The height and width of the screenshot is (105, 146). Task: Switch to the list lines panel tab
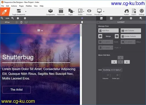[x=111, y=18]
